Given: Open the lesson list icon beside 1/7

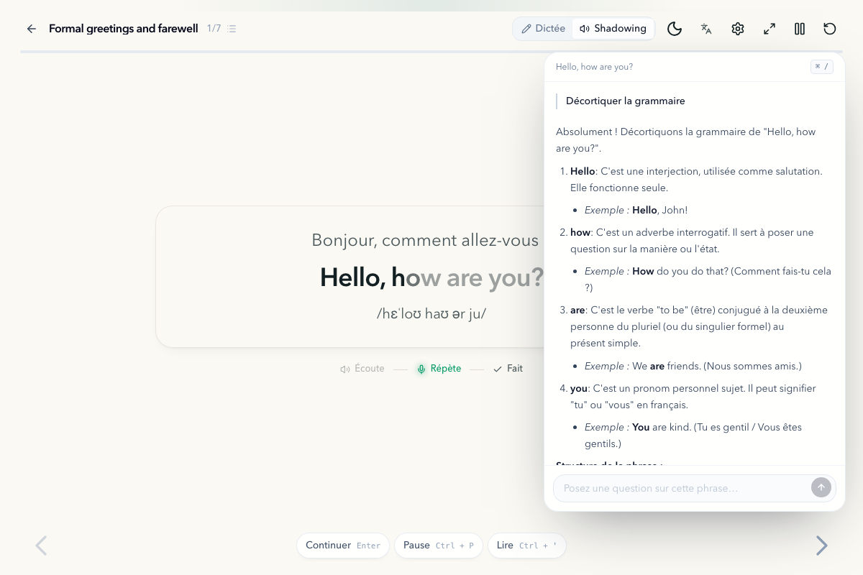Looking at the screenshot, I should [x=232, y=29].
